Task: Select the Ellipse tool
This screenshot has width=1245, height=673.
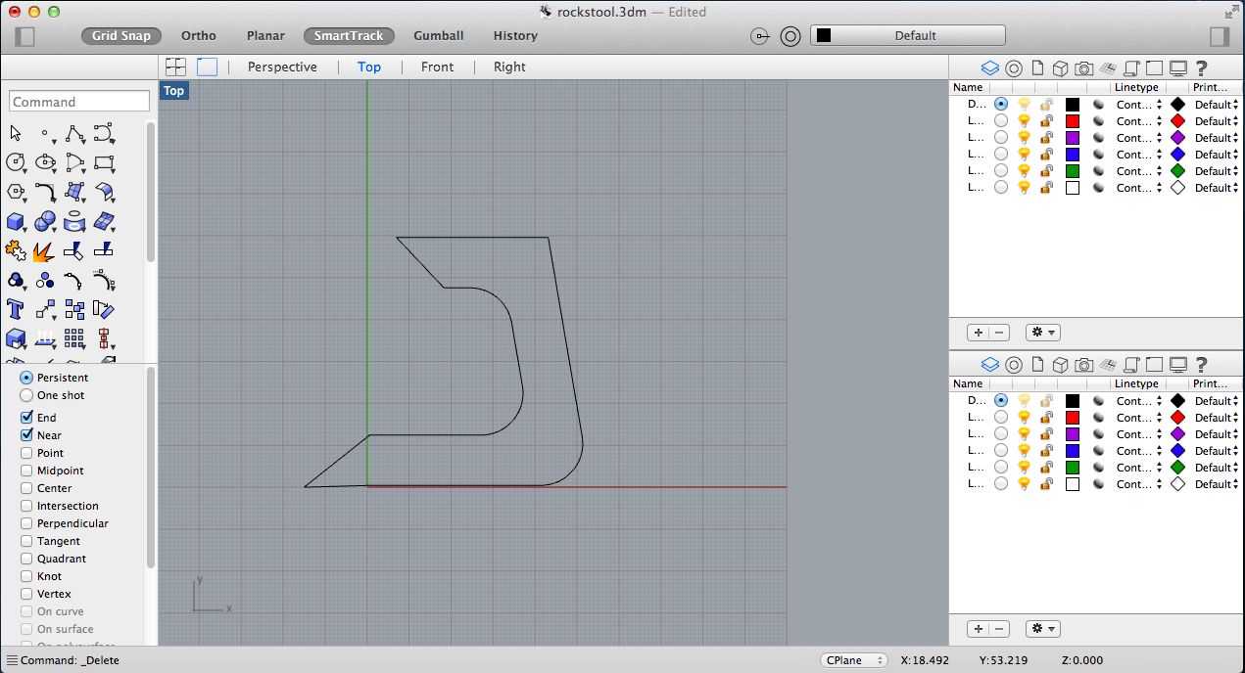Action: (45, 162)
